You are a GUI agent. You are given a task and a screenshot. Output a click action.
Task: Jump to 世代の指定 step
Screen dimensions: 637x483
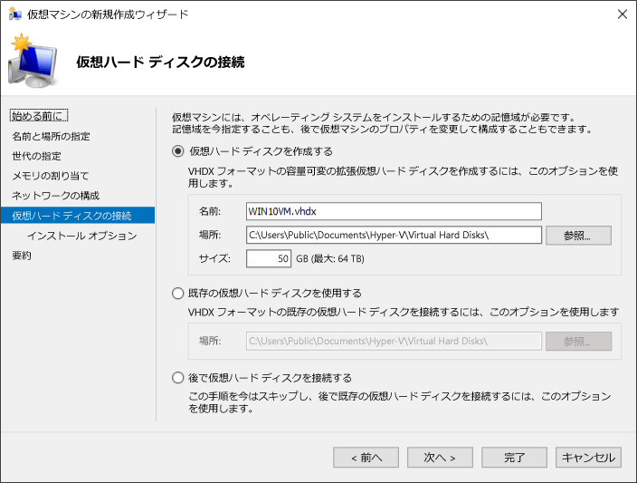(36, 156)
